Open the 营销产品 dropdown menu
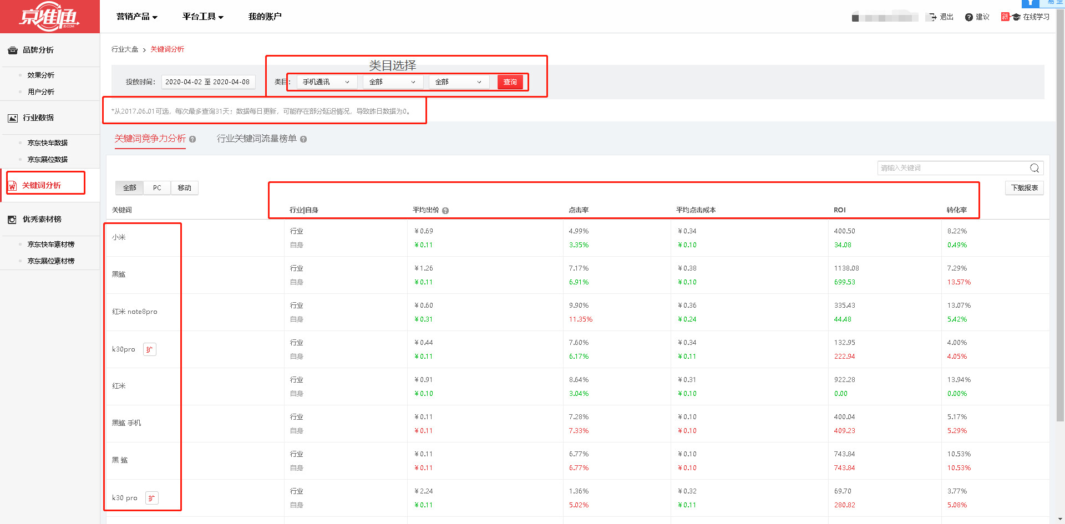 [137, 17]
